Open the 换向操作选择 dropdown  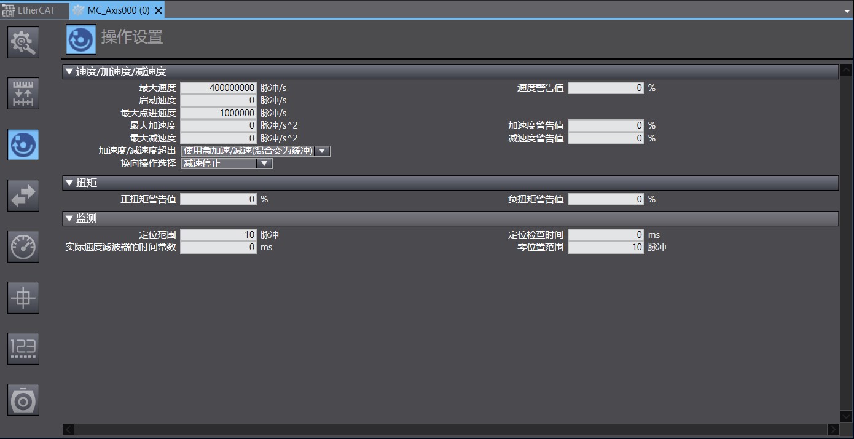tap(264, 163)
